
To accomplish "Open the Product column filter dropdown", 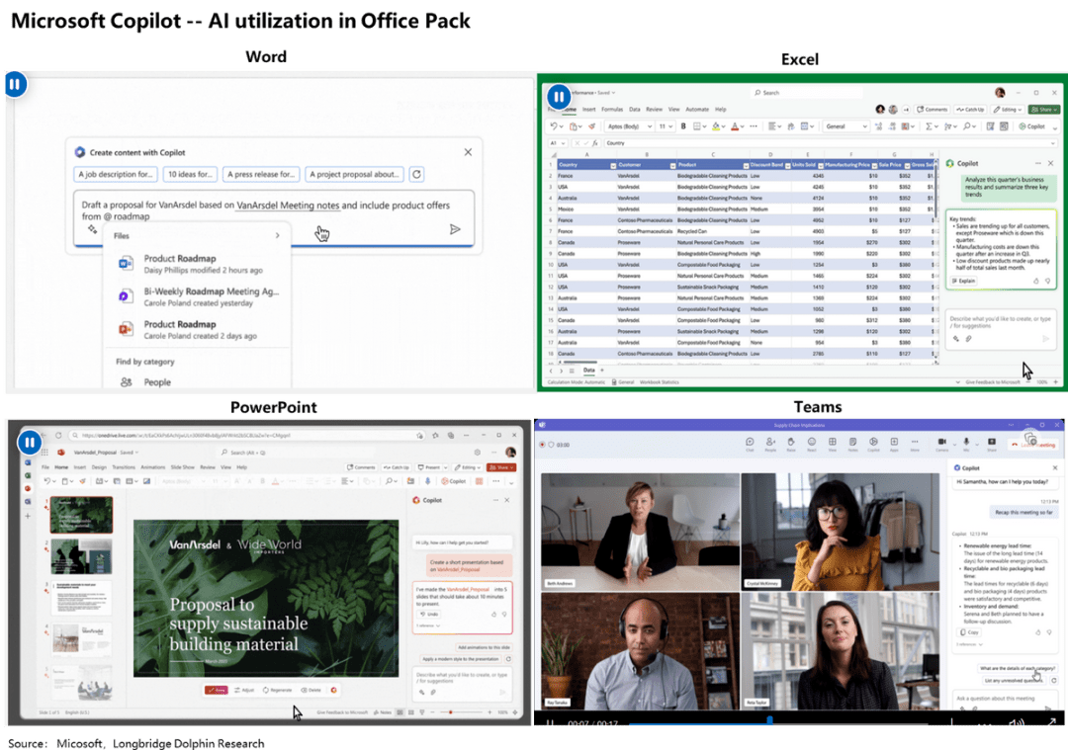I will [x=746, y=165].
